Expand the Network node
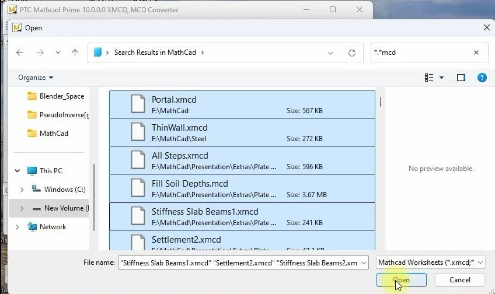This screenshot has width=495, height=294. [18, 227]
